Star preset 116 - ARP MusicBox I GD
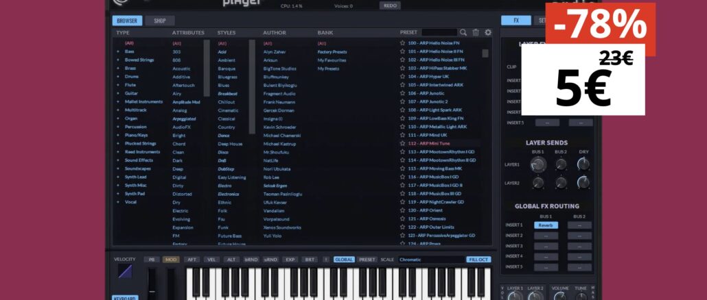The height and width of the screenshot is (300, 707). click(x=402, y=177)
